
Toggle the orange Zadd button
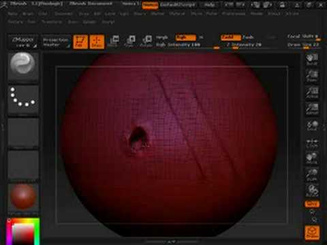[230, 37]
